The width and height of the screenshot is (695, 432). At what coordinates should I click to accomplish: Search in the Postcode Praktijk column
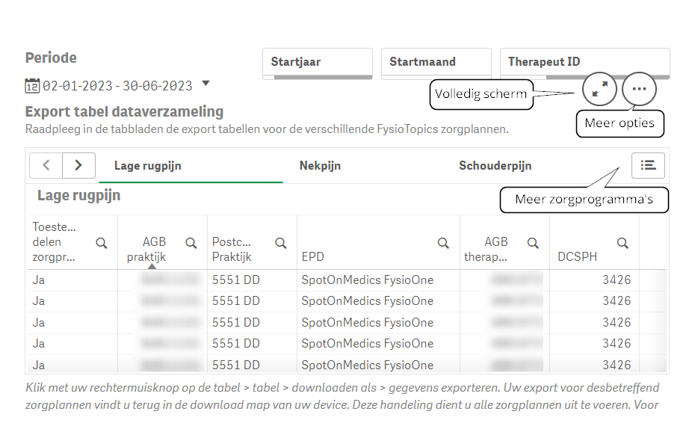[x=281, y=243]
